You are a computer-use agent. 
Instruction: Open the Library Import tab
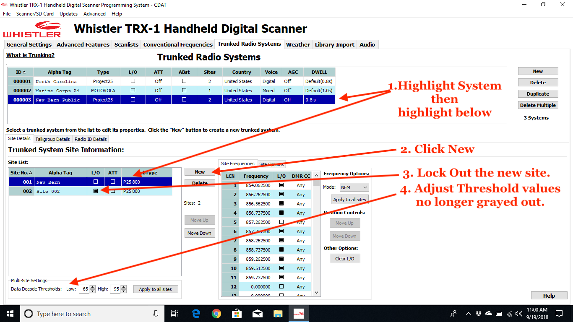coord(334,44)
